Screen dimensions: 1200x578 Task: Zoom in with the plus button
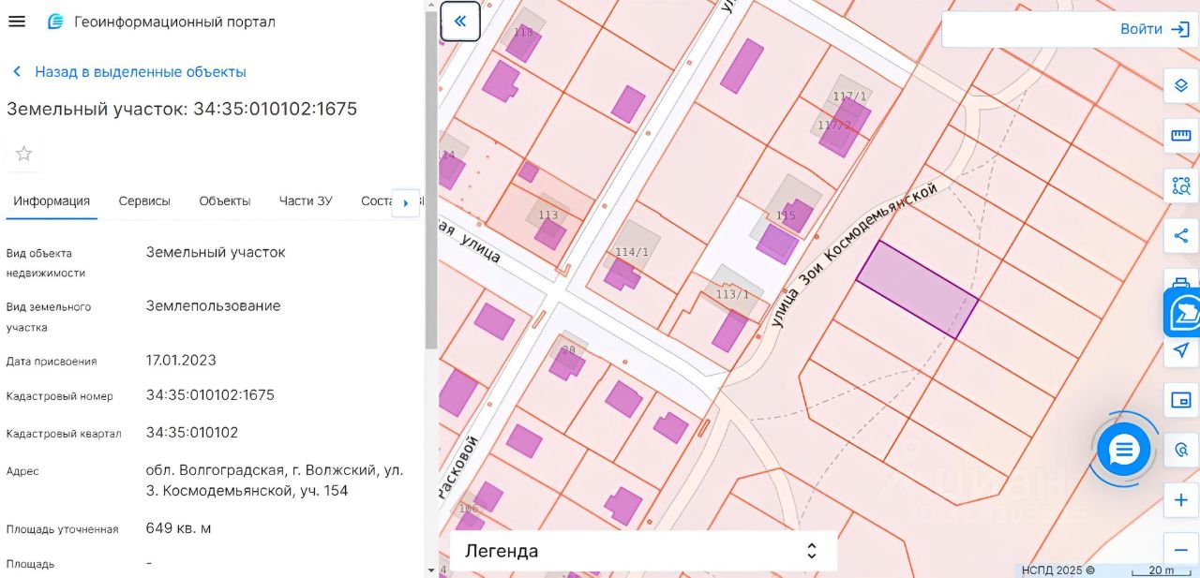tap(1181, 500)
